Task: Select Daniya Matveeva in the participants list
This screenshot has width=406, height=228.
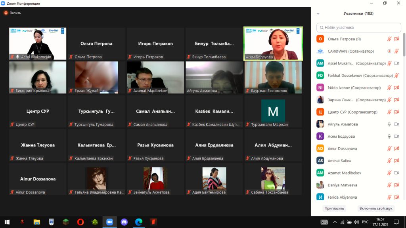Action: [x=342, y=185]
